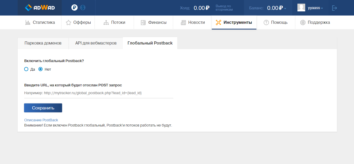Open the Статистика menu

click(x=40, y=23)
